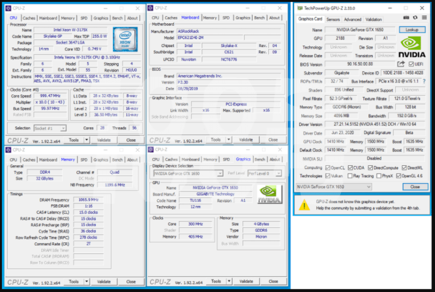Open Graphics tab in the CPU window
This screenshot has height=292, width=435.
click(100, 18)
